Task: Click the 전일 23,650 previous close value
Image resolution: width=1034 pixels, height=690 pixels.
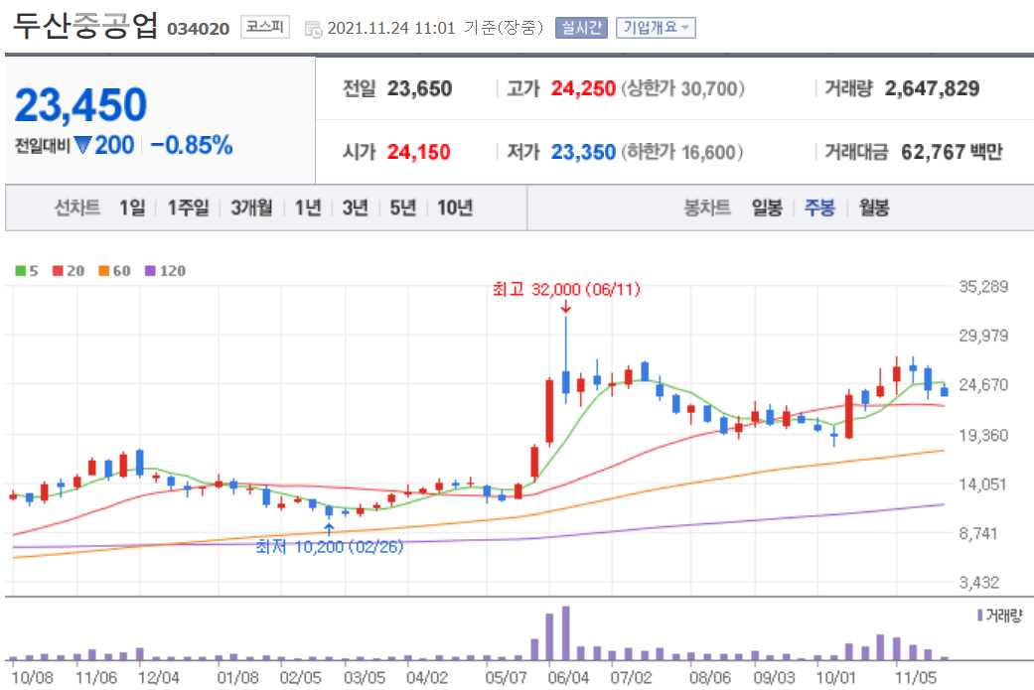Action: click(x=419, y=88)
